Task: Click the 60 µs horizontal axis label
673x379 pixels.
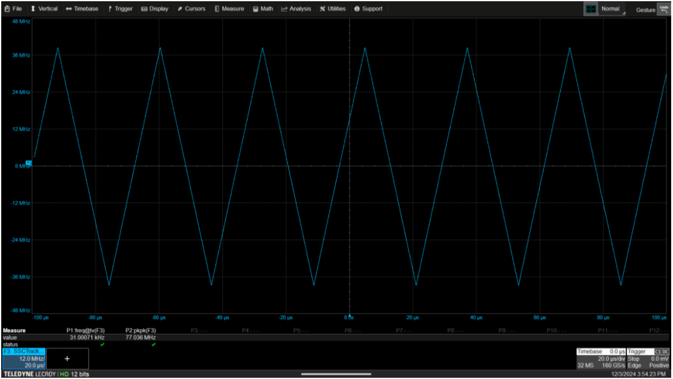Action: pos(540,318)
